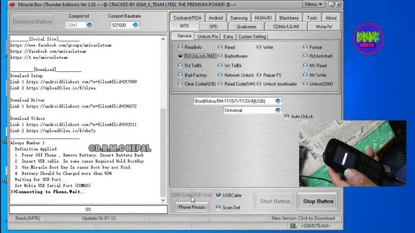Click the Ready(MTK) status bar entry

point(27,218)
